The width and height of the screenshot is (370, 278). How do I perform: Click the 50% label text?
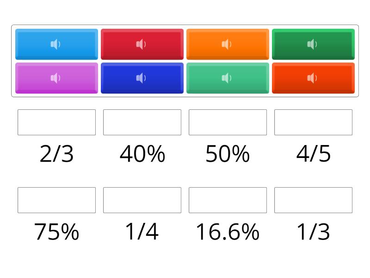click(x=228, y=154)
